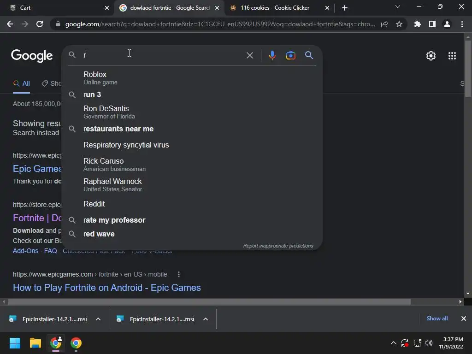Viewport: 472px width, 354px height.
Task: Open second EpicInstaller msi download
Action: [x=156, y=319]
